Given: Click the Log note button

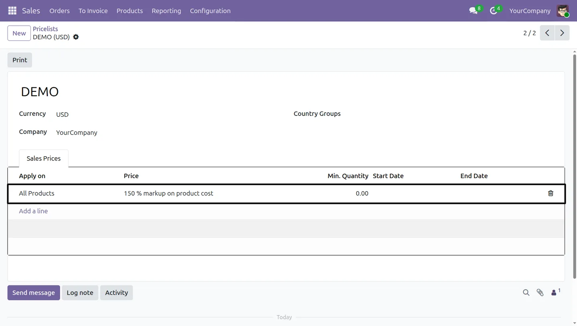Looking at the screenshot, I should pos(80,293).
